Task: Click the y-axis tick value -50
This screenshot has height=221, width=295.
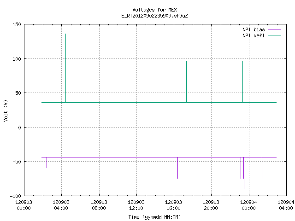Action: coord(17,162)
